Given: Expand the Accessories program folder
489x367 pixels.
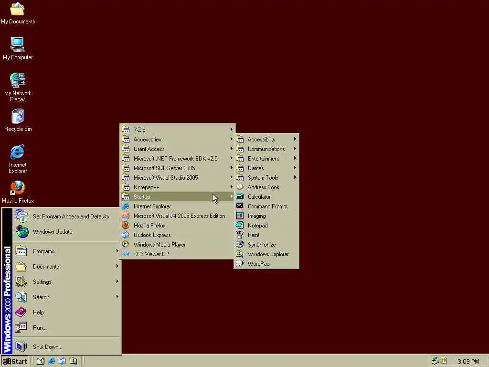Looking at the screenshot, I should pyautogui.click(x=178, y=140).
